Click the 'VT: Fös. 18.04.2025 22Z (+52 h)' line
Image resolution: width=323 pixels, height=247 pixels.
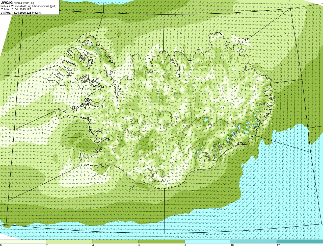point(21,13)
